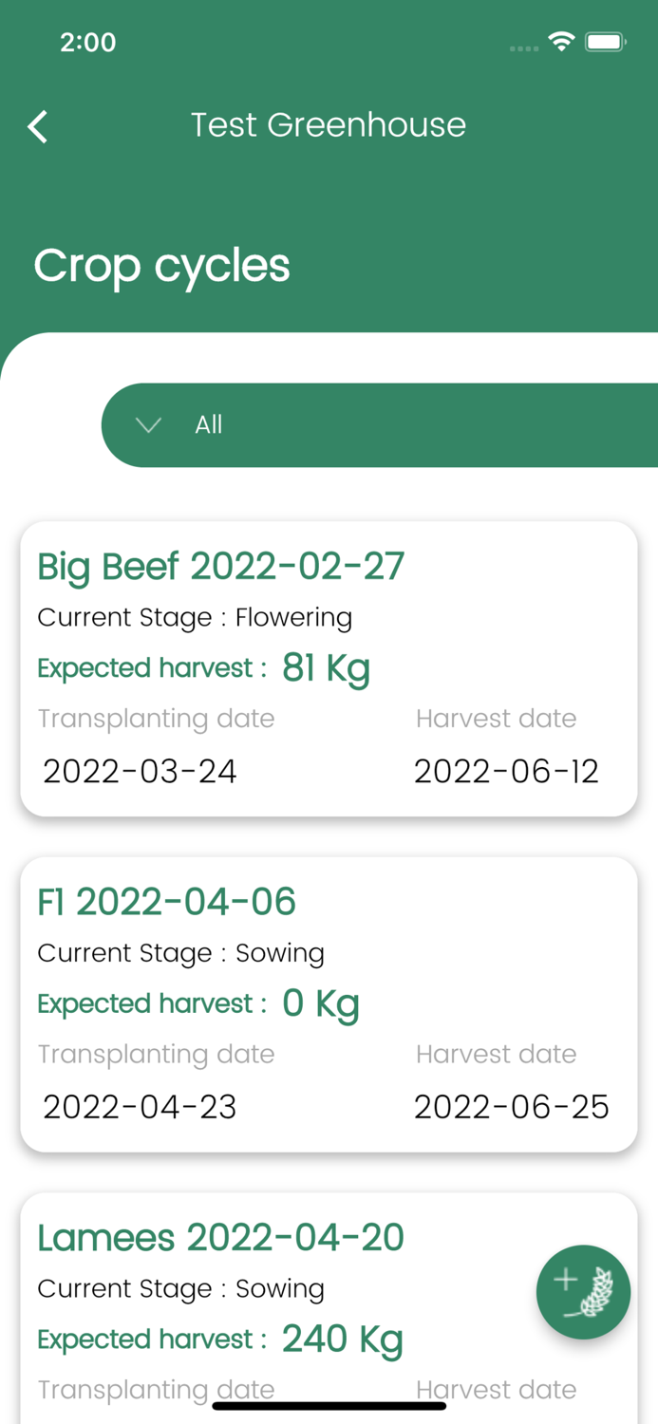Tap Current Stage Flowering on Big Beef
Screen dimensions: 658x1424
[195, 618]
